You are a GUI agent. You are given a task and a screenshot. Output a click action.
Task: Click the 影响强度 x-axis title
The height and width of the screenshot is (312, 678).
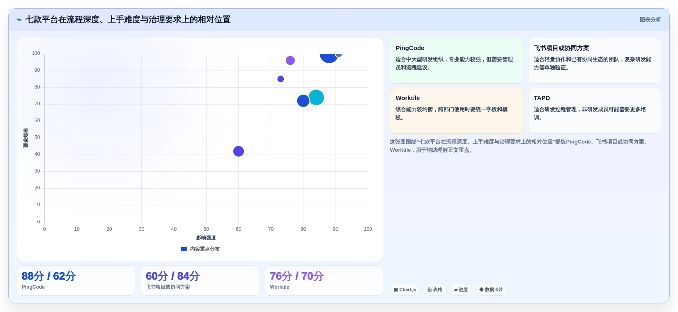point(206,238)
